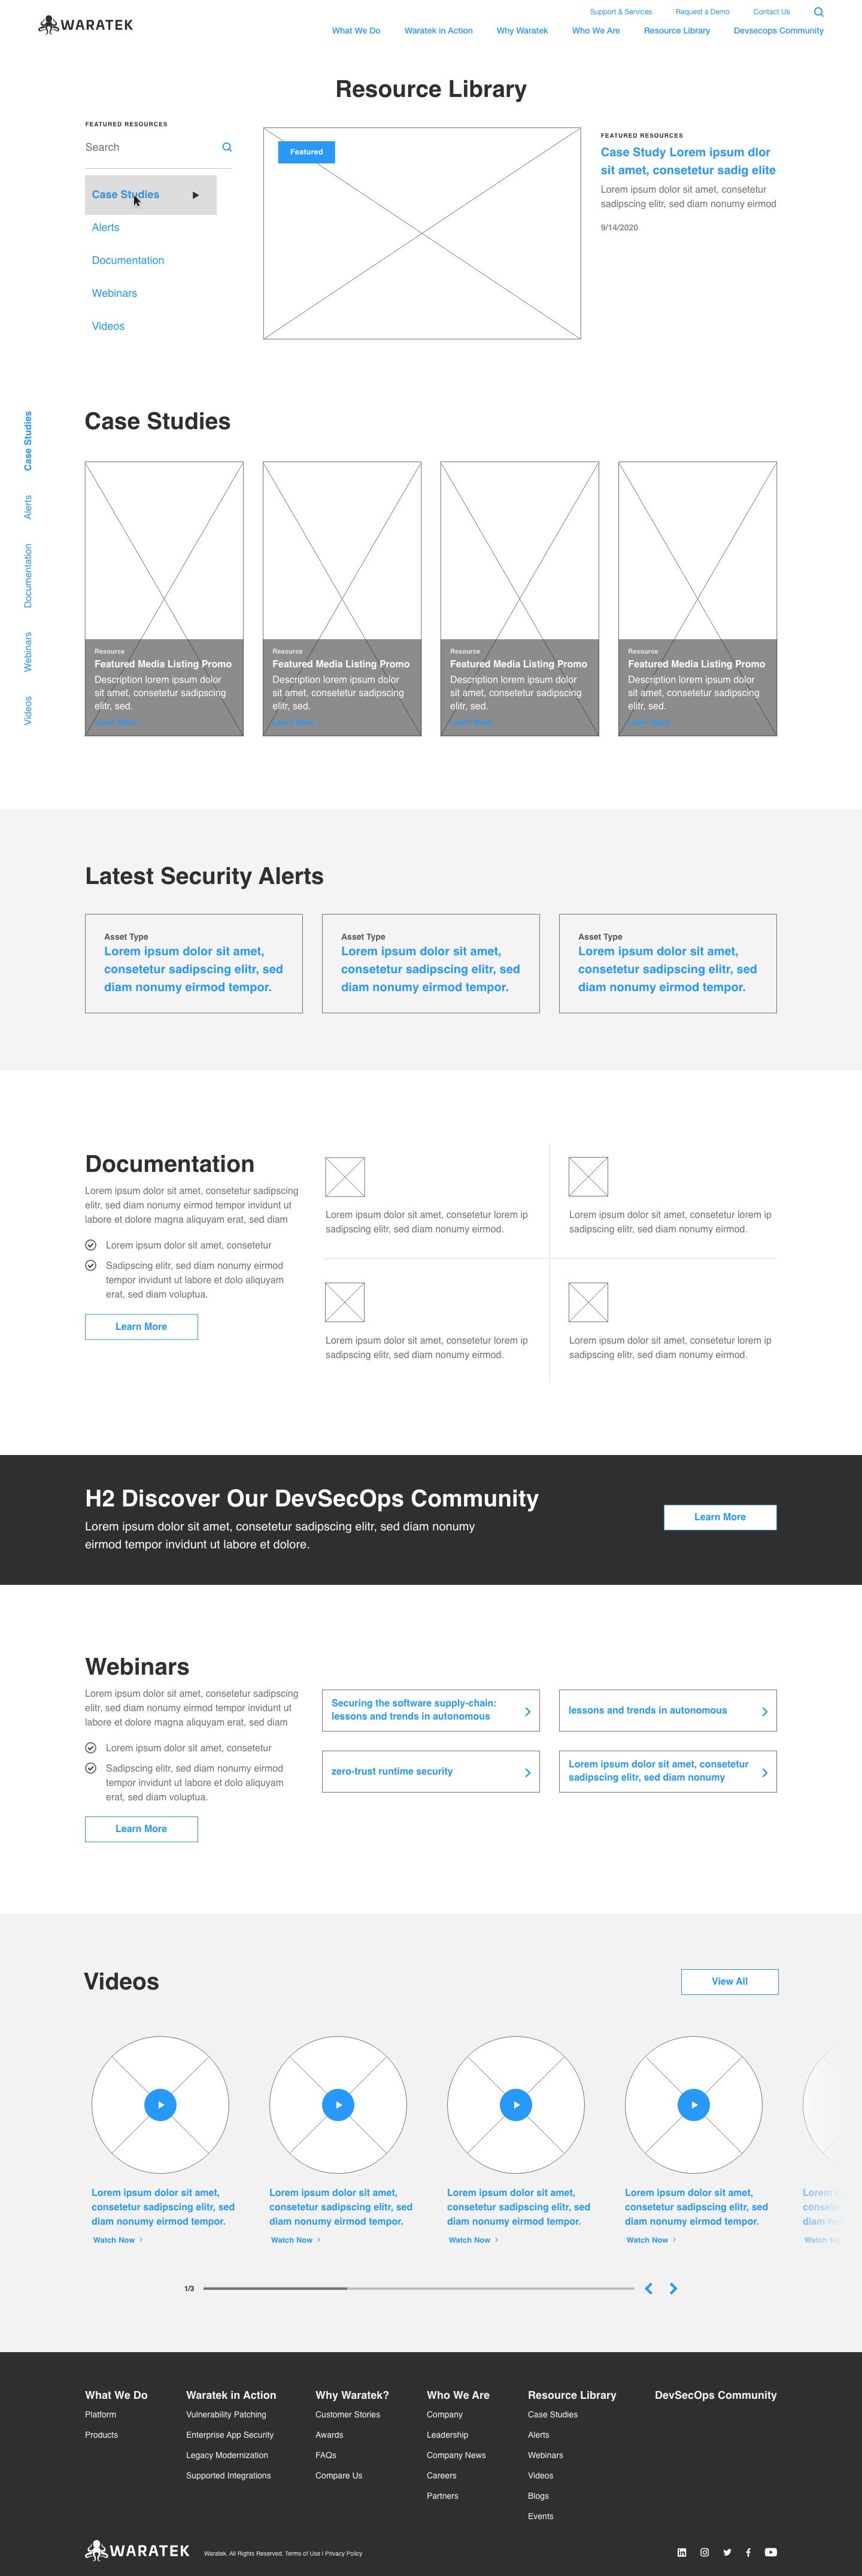This screenshot has width=862, height=2576.
Task: Click Learn More in the DevSecOps Community banner
Action: point(719,1517)
